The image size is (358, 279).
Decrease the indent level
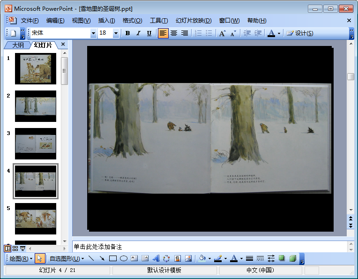point(247,33)
